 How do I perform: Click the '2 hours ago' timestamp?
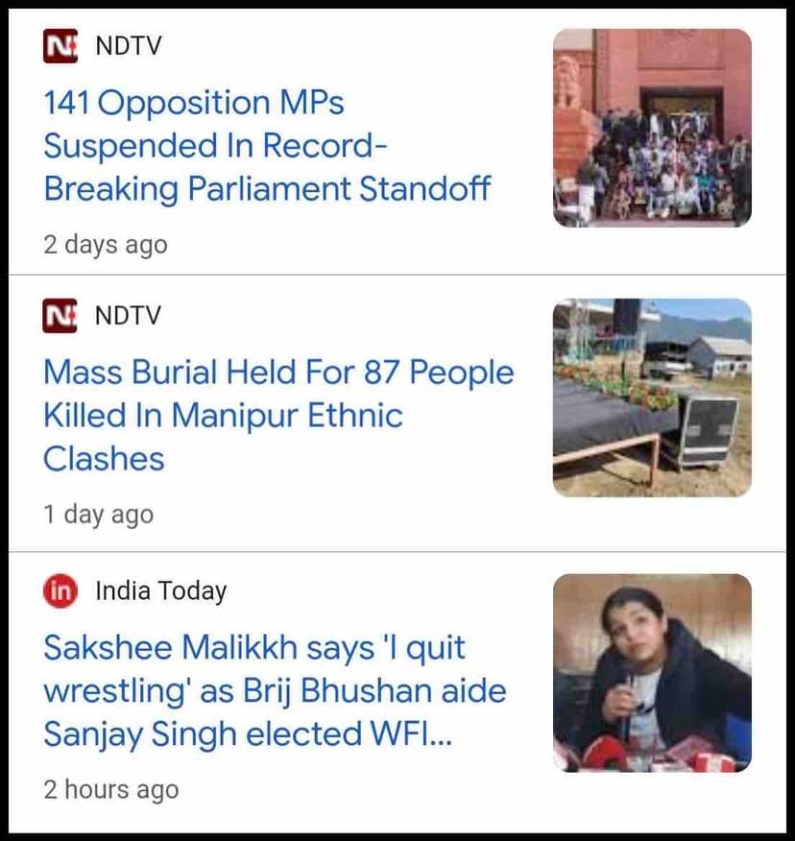pyautogui.click(x=110, y=790)
